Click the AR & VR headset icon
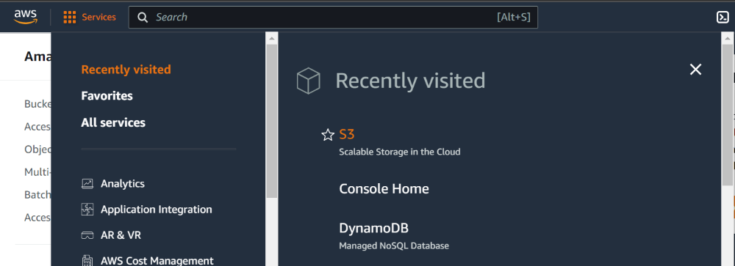735x266 pixels. click(x=87, y=235)
